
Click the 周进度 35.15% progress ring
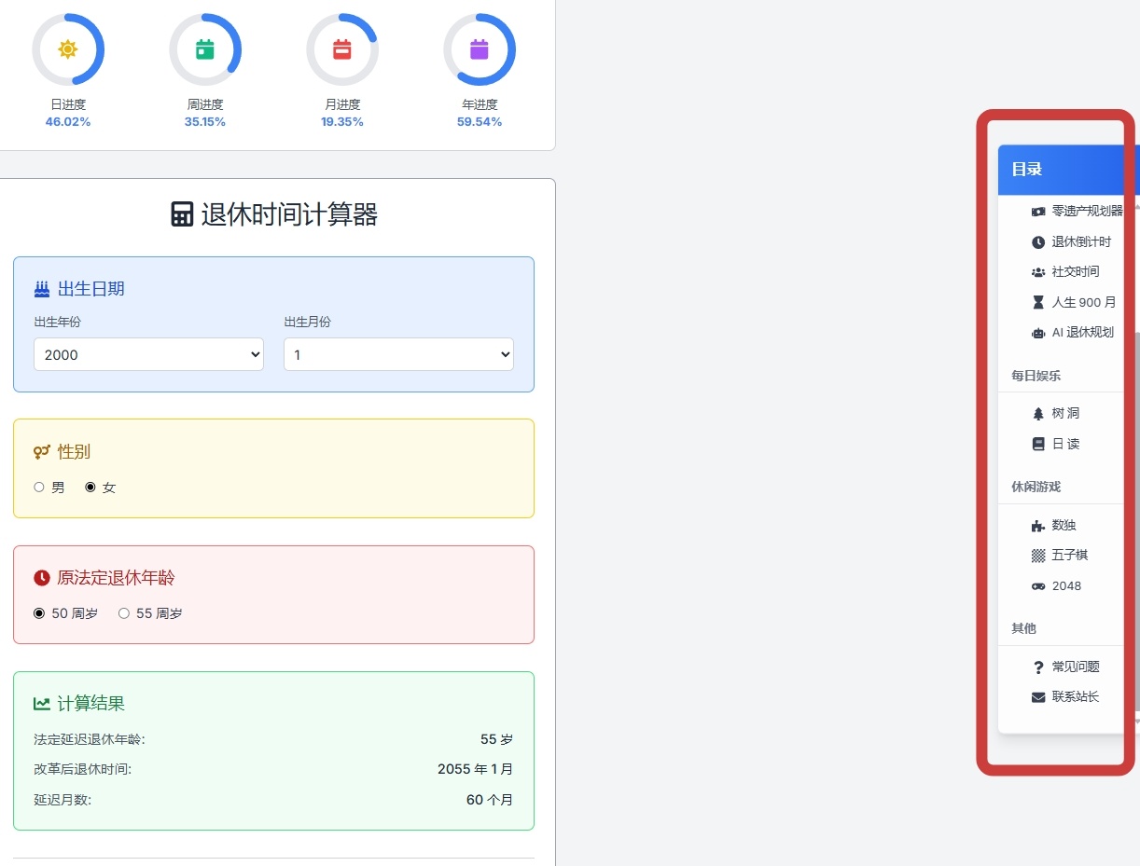point(205,49)
